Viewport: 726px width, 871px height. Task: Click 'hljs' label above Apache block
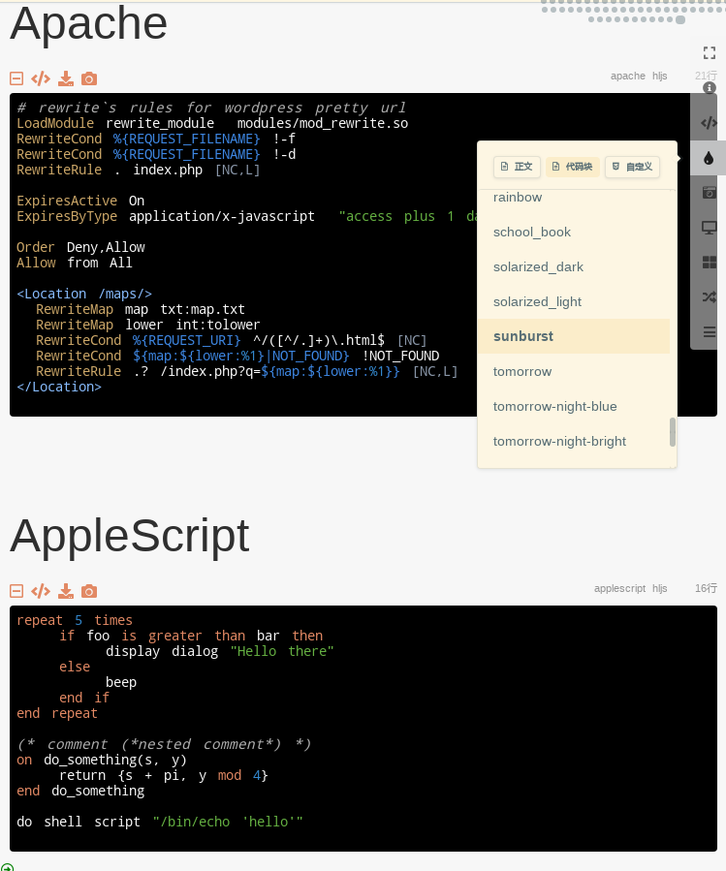tap(660, 77)
